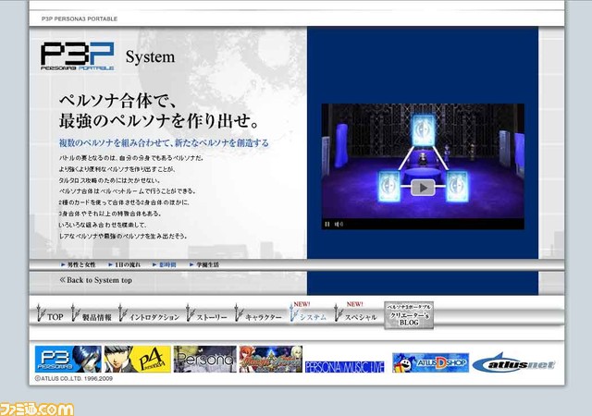This screenshot has height=416, width=592.
Task: Mute the video with the speaker icon
Action: click(x=339, y=224)
